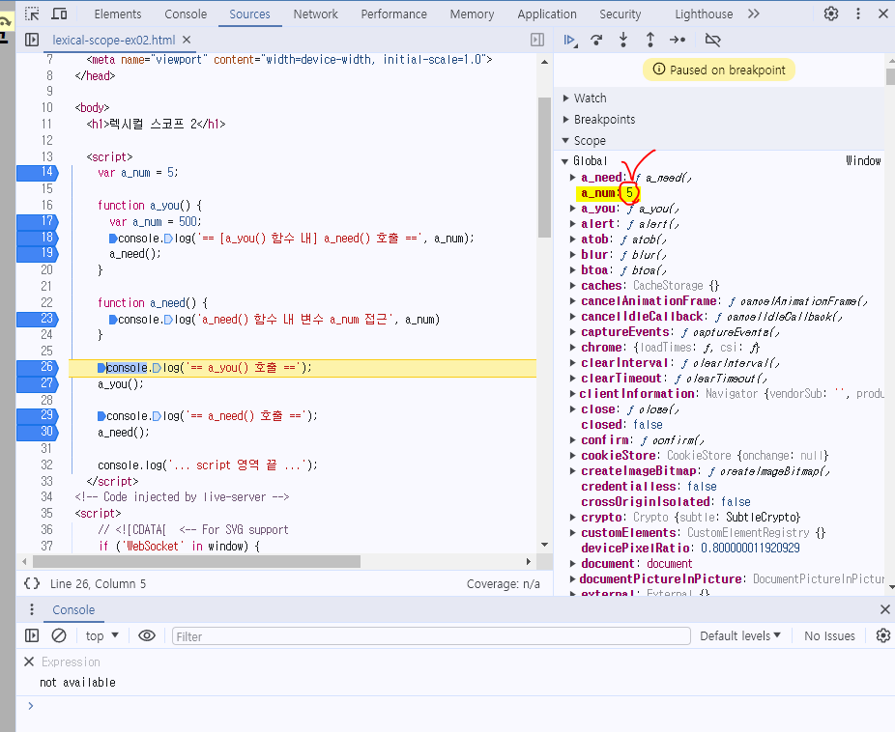Switch to the Memory tab

472,14
